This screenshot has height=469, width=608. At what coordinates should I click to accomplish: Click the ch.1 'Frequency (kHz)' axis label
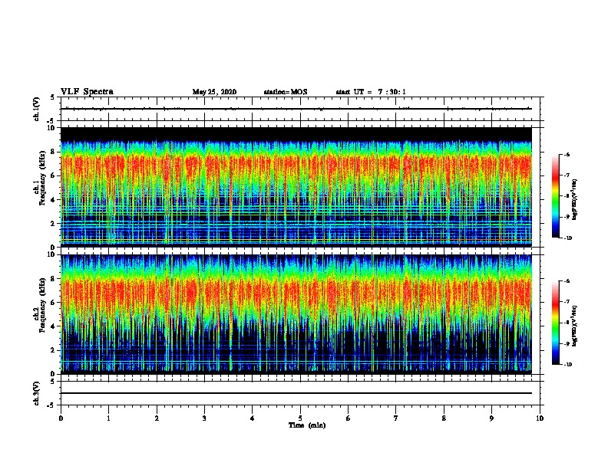(x=42, y=179)
